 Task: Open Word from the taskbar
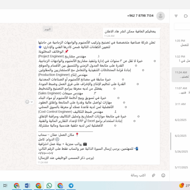27,186
